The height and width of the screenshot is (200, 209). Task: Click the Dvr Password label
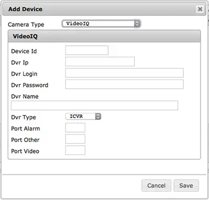click(x=30, y=85)
